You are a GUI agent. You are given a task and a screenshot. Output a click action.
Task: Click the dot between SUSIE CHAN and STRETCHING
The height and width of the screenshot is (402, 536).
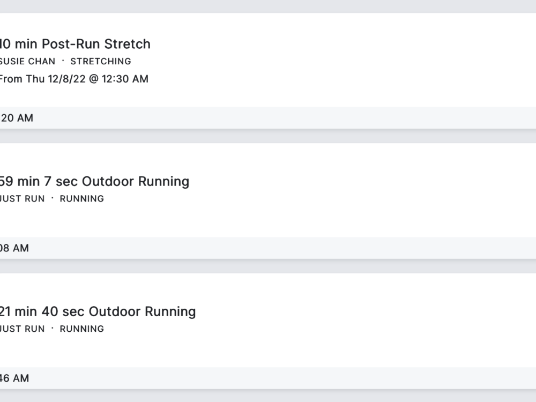click(x=63, y=61)
